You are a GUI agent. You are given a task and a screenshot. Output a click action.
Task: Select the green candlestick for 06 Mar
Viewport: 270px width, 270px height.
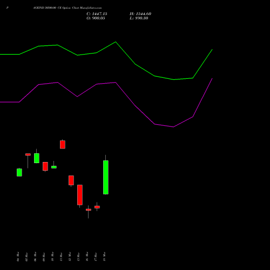click(37, 158)
